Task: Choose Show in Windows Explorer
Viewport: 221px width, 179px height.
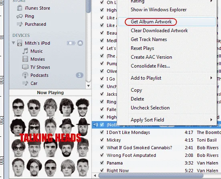Action: (166, 10)
